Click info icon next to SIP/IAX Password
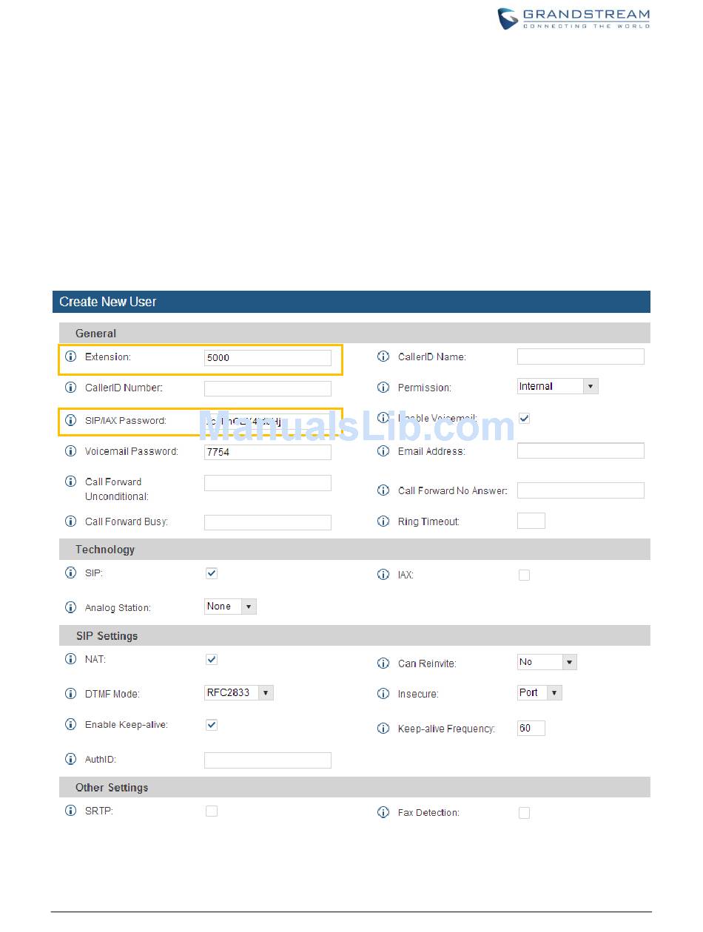This screenshot has width=703, height=932. coord(71,420)
